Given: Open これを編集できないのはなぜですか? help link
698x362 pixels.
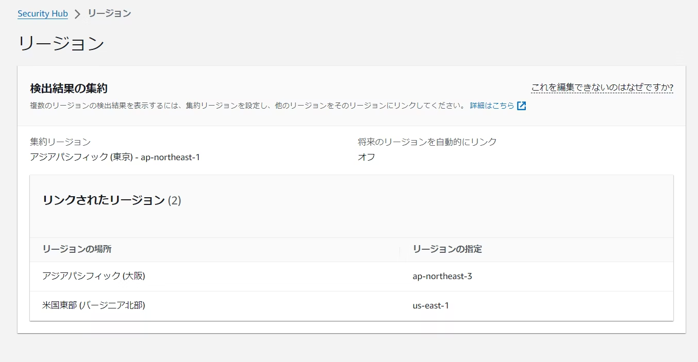Looking at the screenshot, I should (602, 88).
